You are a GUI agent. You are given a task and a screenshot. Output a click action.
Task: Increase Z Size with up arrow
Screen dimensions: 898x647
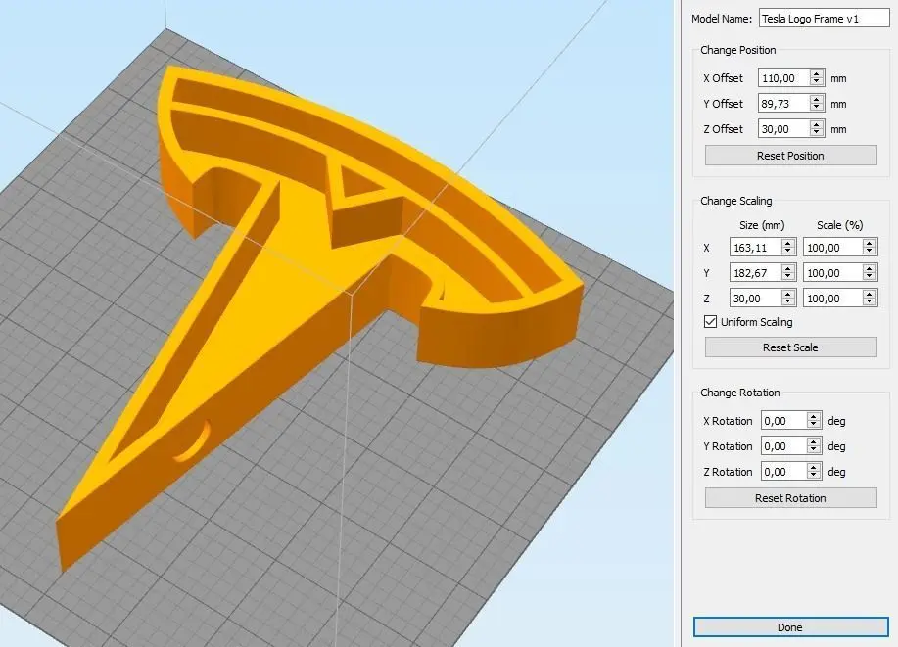tap(788, 293)
